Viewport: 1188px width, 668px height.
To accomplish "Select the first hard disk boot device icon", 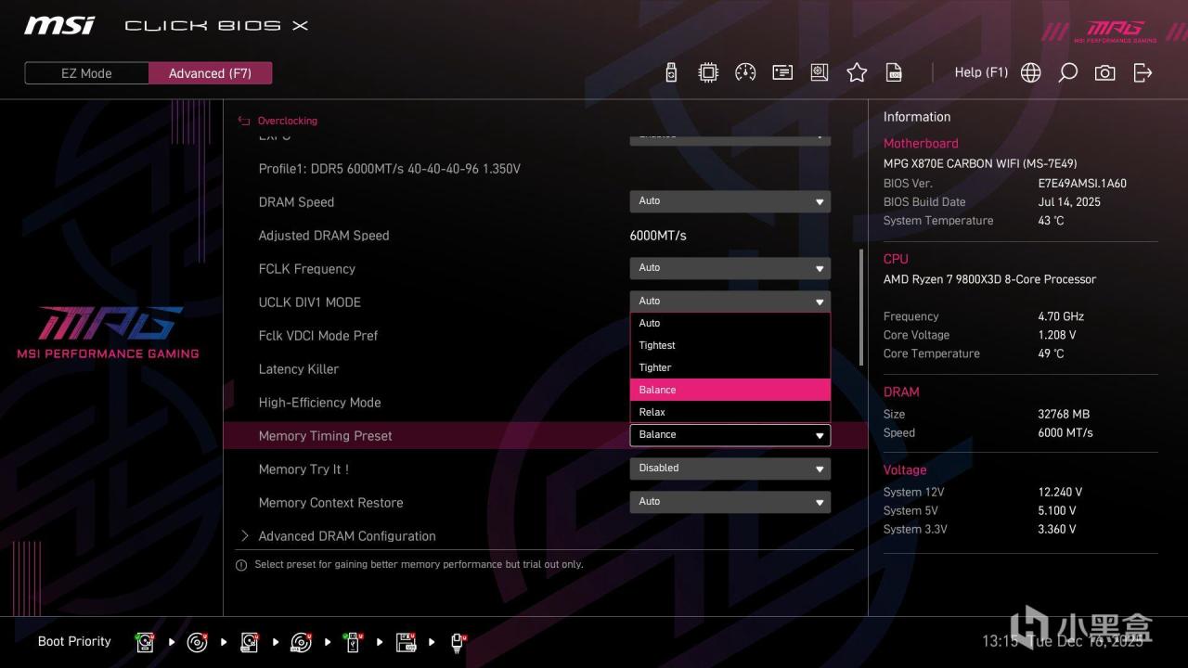I will tap(145, 642).
